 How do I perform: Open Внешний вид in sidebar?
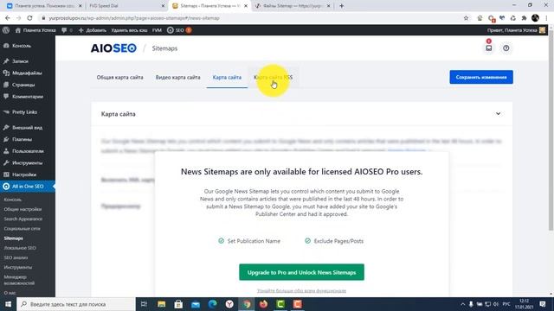pos(27,128)
